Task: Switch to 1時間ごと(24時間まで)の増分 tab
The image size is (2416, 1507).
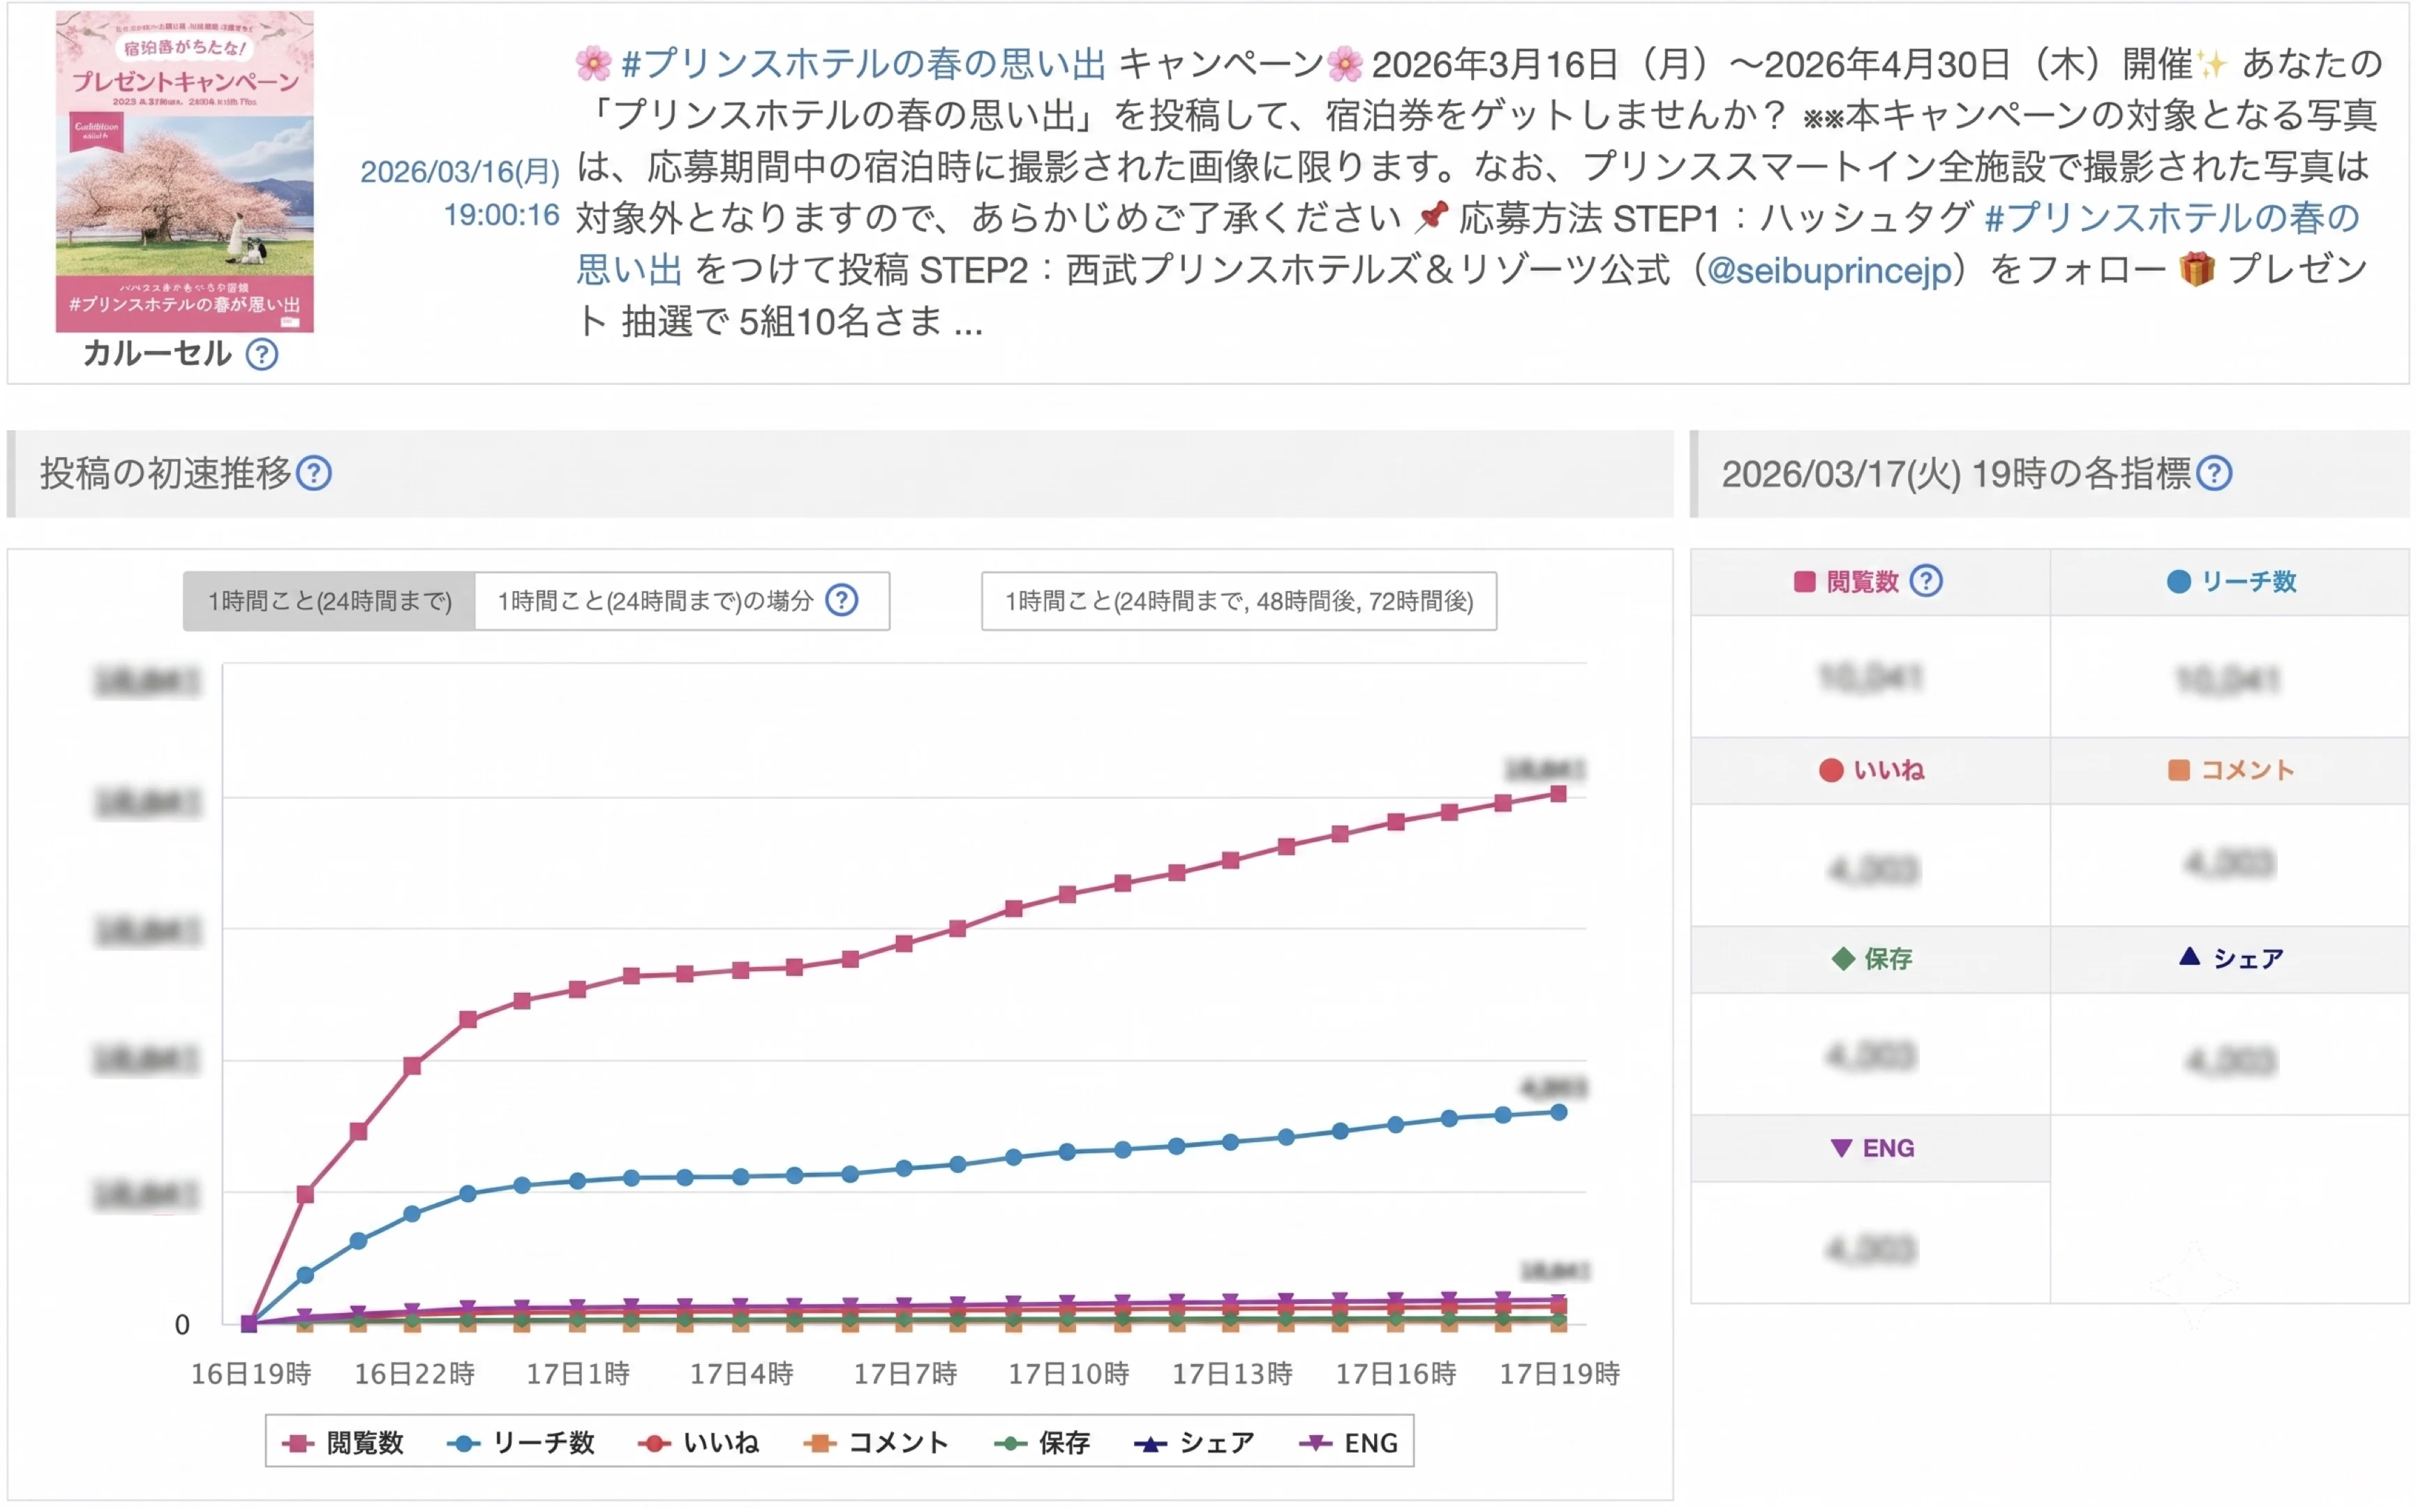Action: pyautogui.click(x=683, y=601)
